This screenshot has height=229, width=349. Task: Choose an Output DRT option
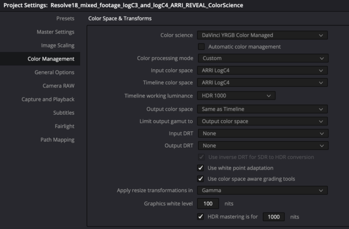(263, 146)
